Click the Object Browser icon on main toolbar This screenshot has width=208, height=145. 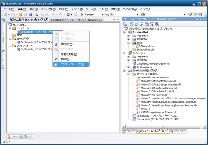coord(200,14)
